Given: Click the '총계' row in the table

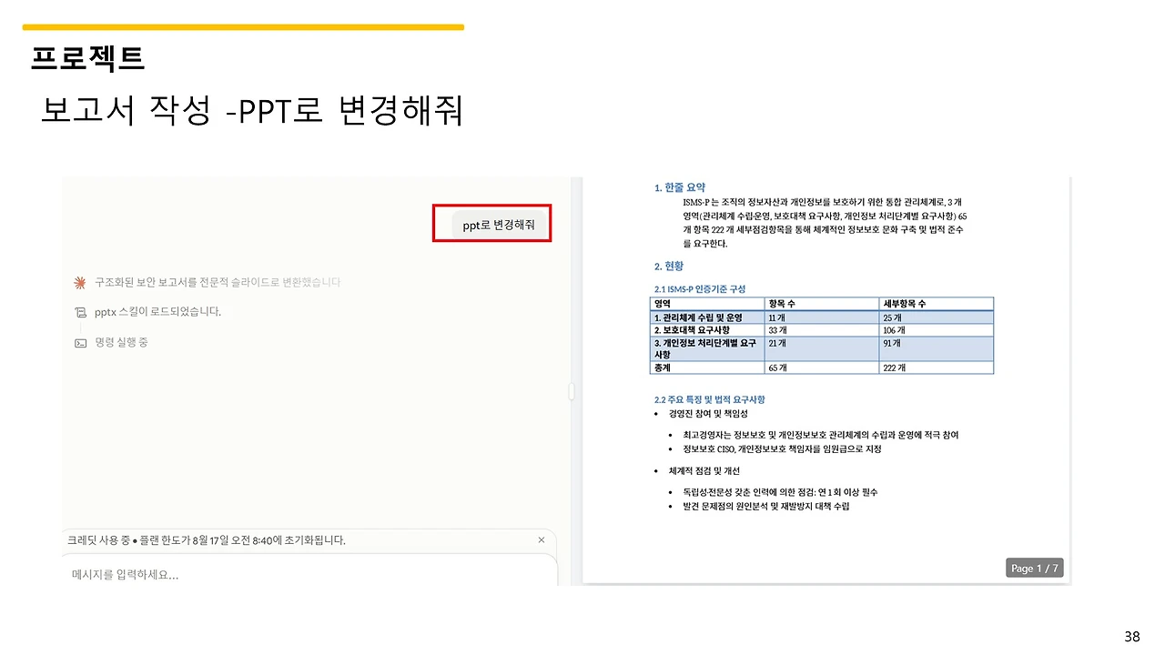Looking at the screenshot, I should pos(822,368).
